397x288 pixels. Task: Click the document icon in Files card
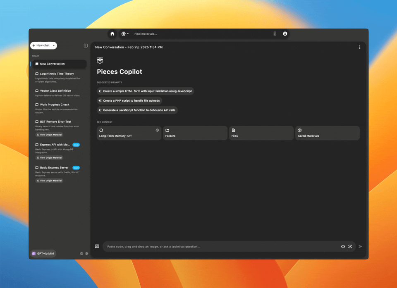pos(233,130)
